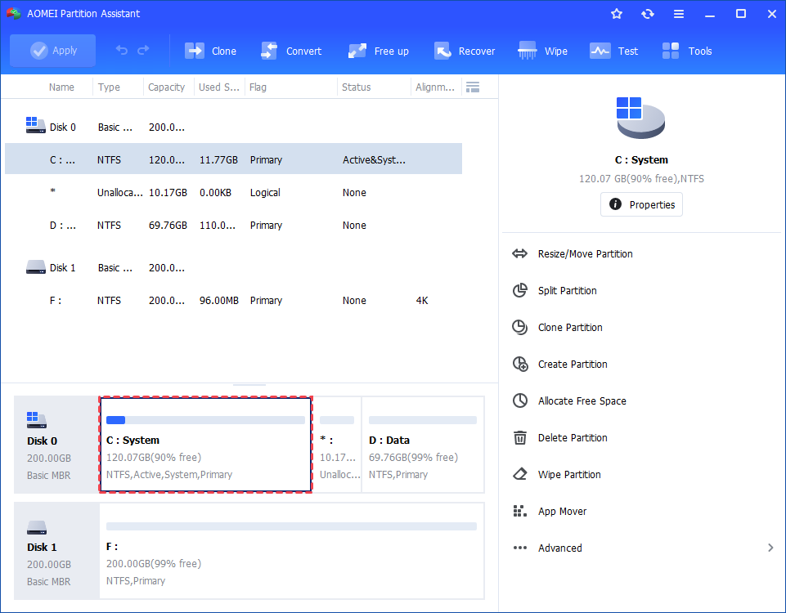Click the favorites star icon in title bar
The width and height of the screenshot is (786, 613).
pos(617,14)
